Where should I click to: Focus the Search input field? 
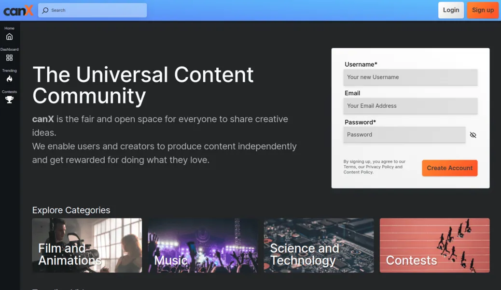(97, 10)
